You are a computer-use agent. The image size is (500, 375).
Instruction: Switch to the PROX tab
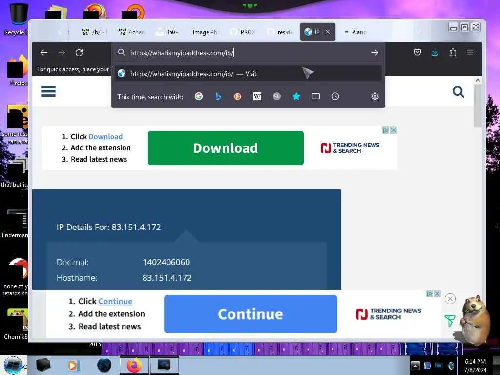click(243, 32)
